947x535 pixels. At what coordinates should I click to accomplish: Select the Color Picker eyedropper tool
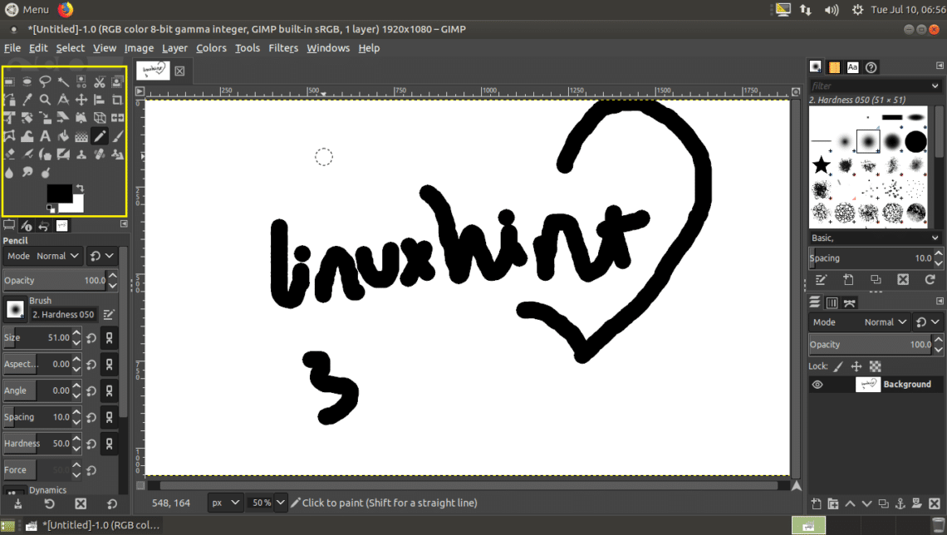pos(27,100)
